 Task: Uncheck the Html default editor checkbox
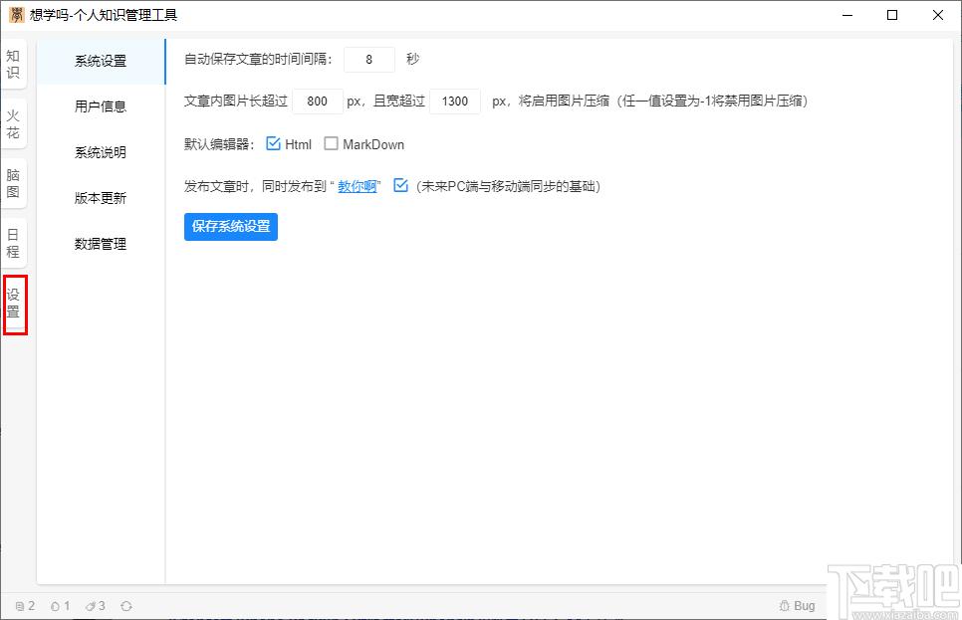coord(273,143)
